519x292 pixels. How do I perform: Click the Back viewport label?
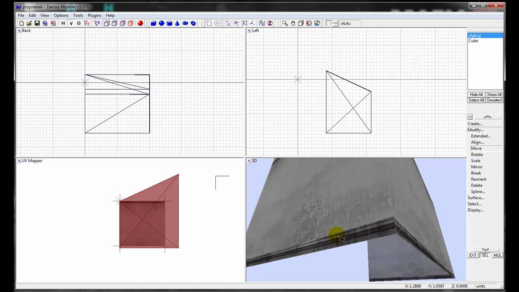pyautogui.click(x=26, y=30)
